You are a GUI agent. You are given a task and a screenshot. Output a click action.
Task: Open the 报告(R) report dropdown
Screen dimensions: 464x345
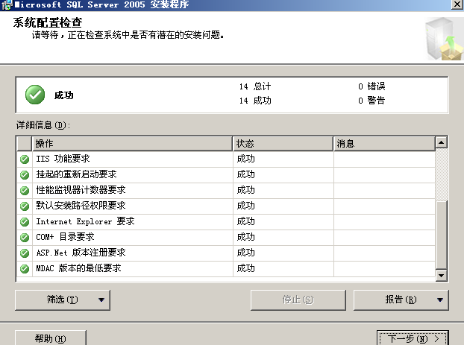[401, 300]
